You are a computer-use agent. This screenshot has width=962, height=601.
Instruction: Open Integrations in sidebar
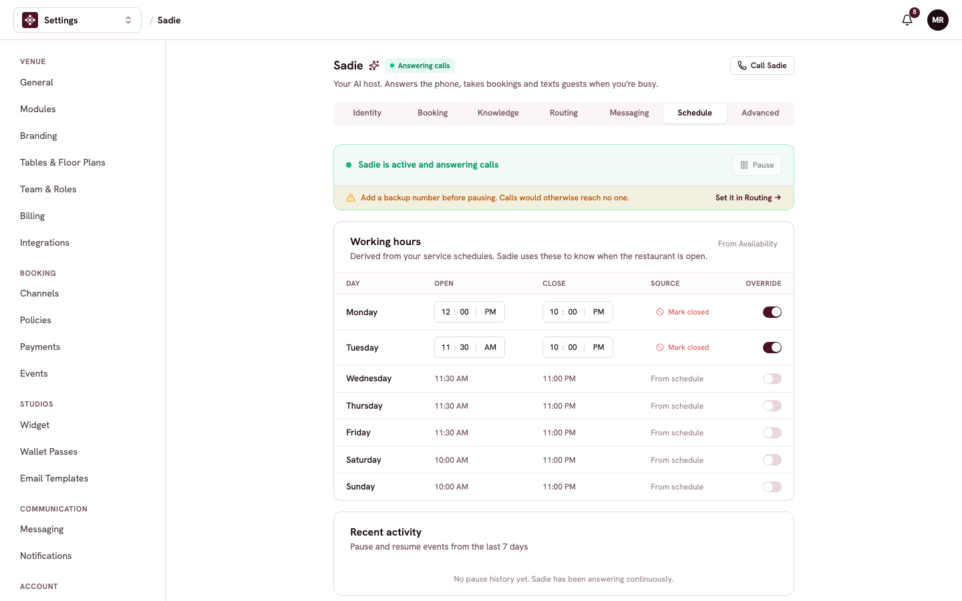45,242
